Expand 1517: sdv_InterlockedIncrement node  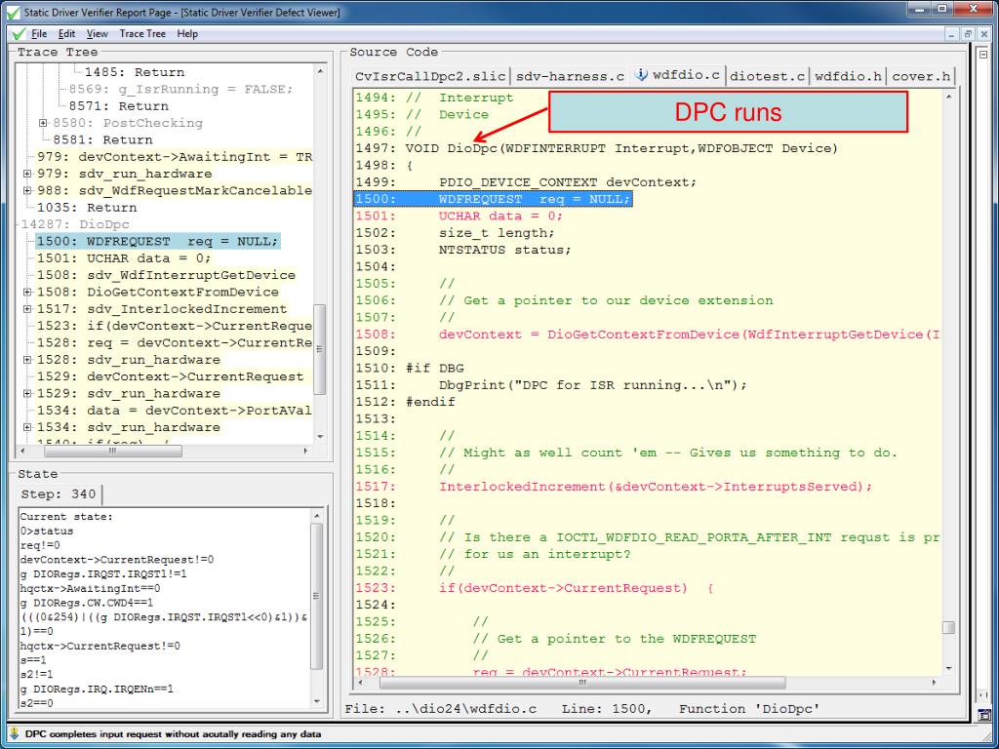[x=26, y=309]
